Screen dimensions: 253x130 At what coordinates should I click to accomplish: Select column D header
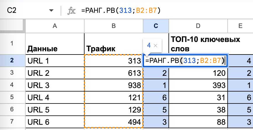pos(198,26)
